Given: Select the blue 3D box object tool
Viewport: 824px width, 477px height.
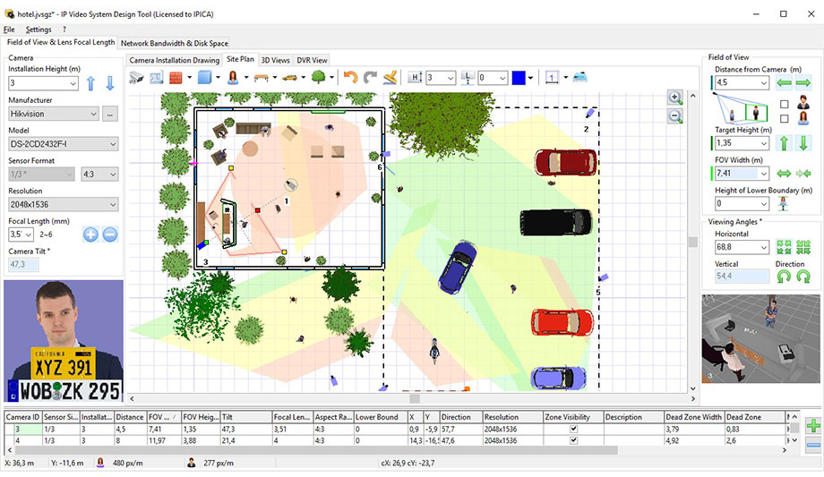Looking at the screenshot, I should [x=204, y=78].
